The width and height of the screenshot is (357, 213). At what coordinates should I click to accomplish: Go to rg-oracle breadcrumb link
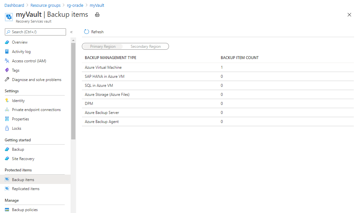[75, 5]
